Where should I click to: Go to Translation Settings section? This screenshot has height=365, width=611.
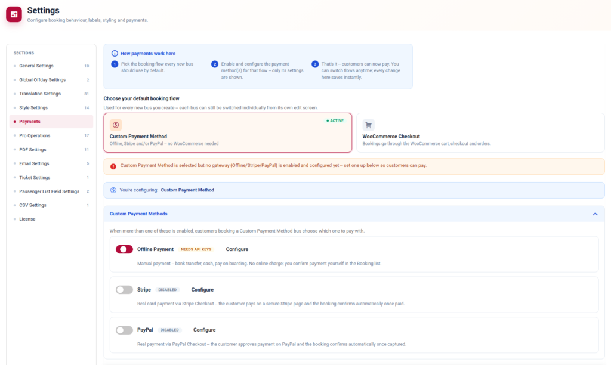(51, 94)
